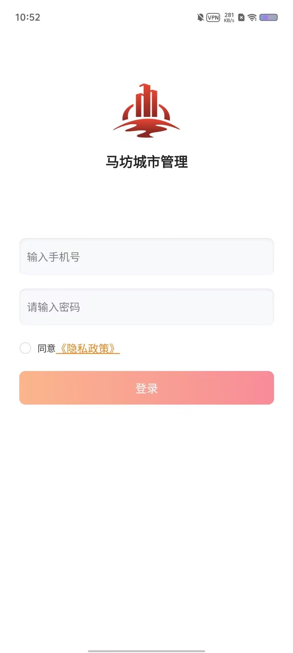Tap the Wi-Fi signal icon
Image resolution: width=293 pixels, height=653 pixels.
click(x=252, y=17)
